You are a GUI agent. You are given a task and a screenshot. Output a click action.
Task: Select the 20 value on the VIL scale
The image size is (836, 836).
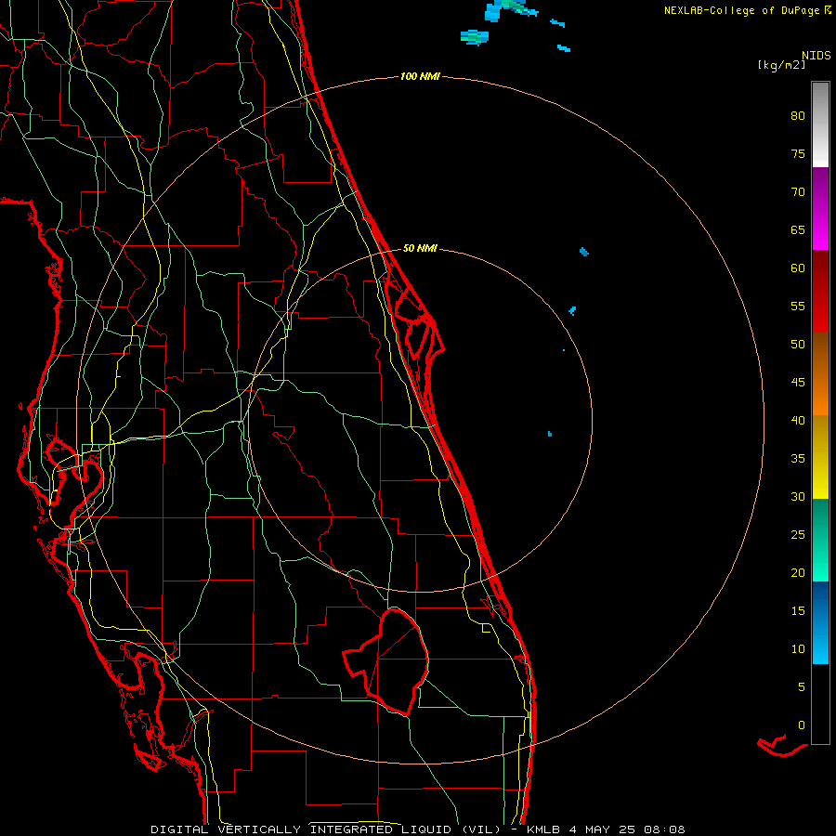click(x=798, y=572)
